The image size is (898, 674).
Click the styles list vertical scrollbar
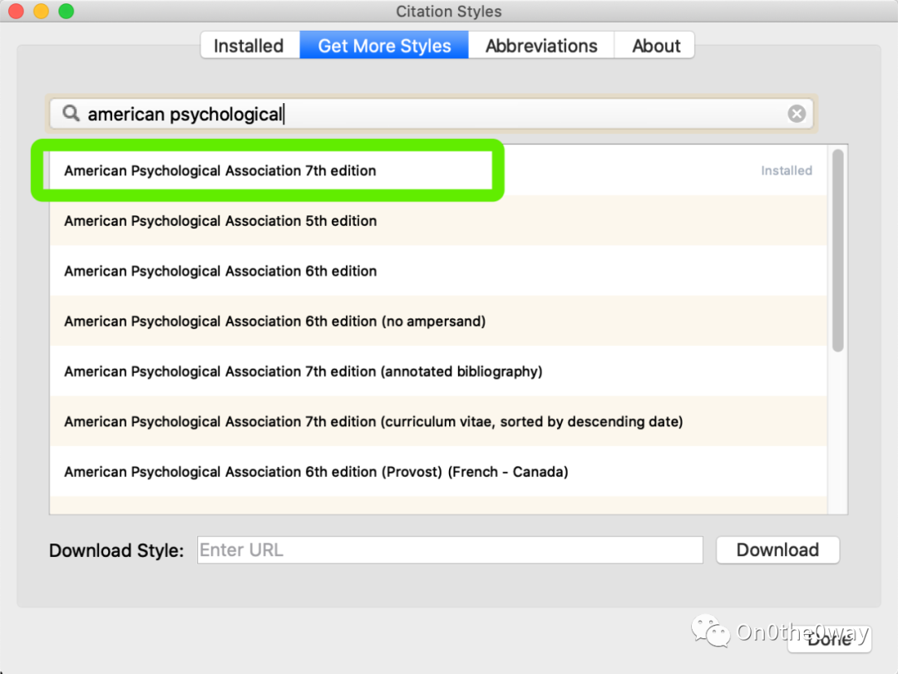[838, 250]
